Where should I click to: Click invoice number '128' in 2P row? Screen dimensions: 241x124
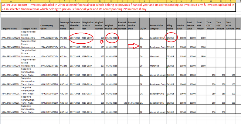point(100,109)
